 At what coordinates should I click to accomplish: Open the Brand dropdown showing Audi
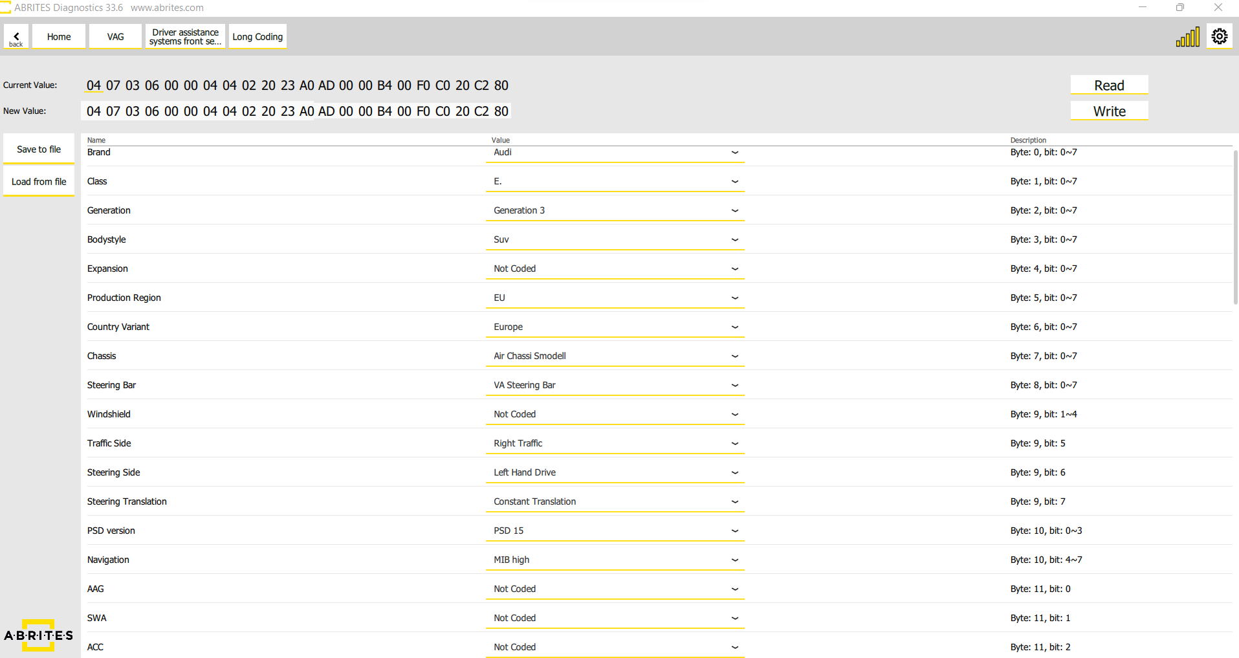pos(615,153)
